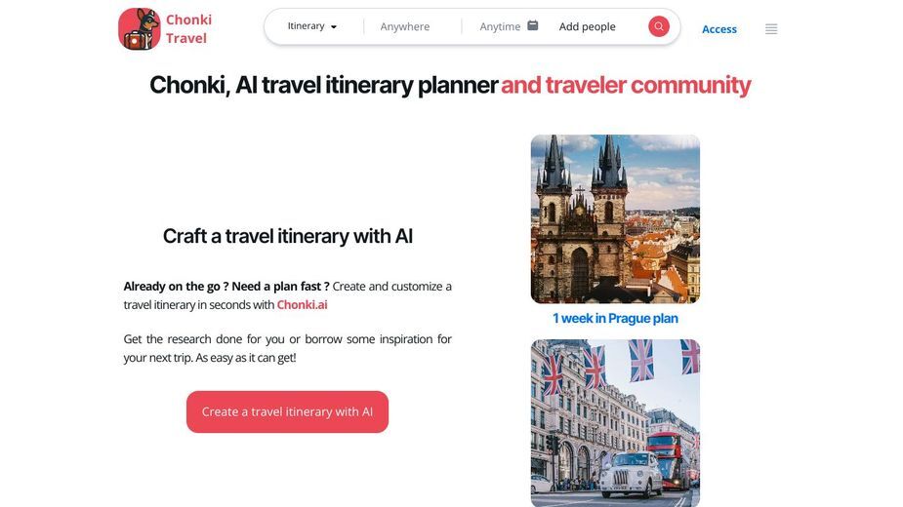This screenshot has width=903, height=507.
Task: Click the 'Chonki, AI travel itinerary planner' title
Action: [324, 85]
